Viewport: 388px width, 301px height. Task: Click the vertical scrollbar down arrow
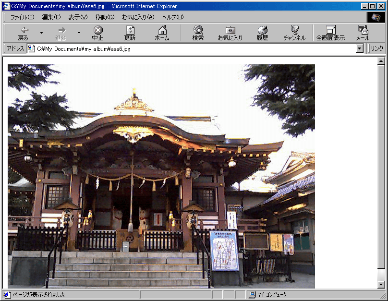coord(381,285)
